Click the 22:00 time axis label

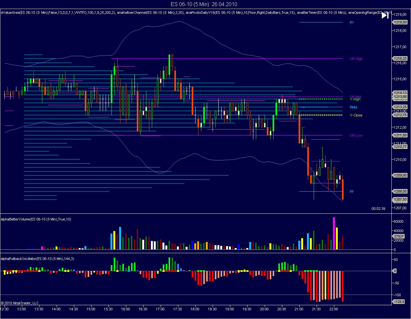point(334,309)
